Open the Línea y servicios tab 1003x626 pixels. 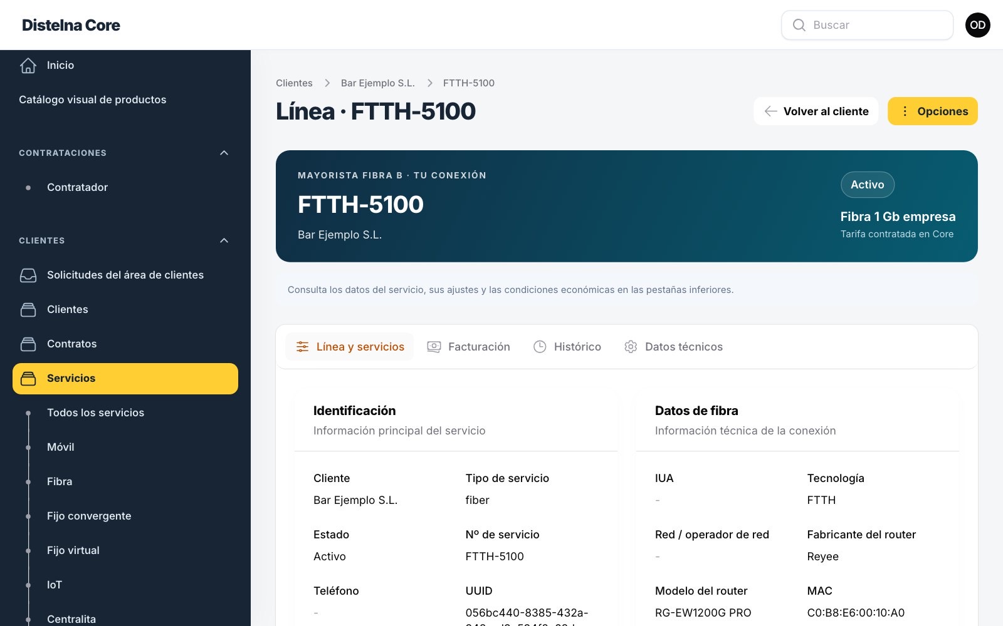pyautogui.click(x=350, y=347)
